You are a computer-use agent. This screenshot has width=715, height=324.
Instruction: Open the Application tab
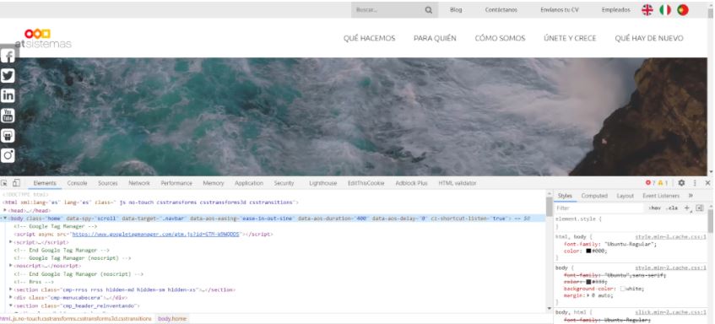249,183
